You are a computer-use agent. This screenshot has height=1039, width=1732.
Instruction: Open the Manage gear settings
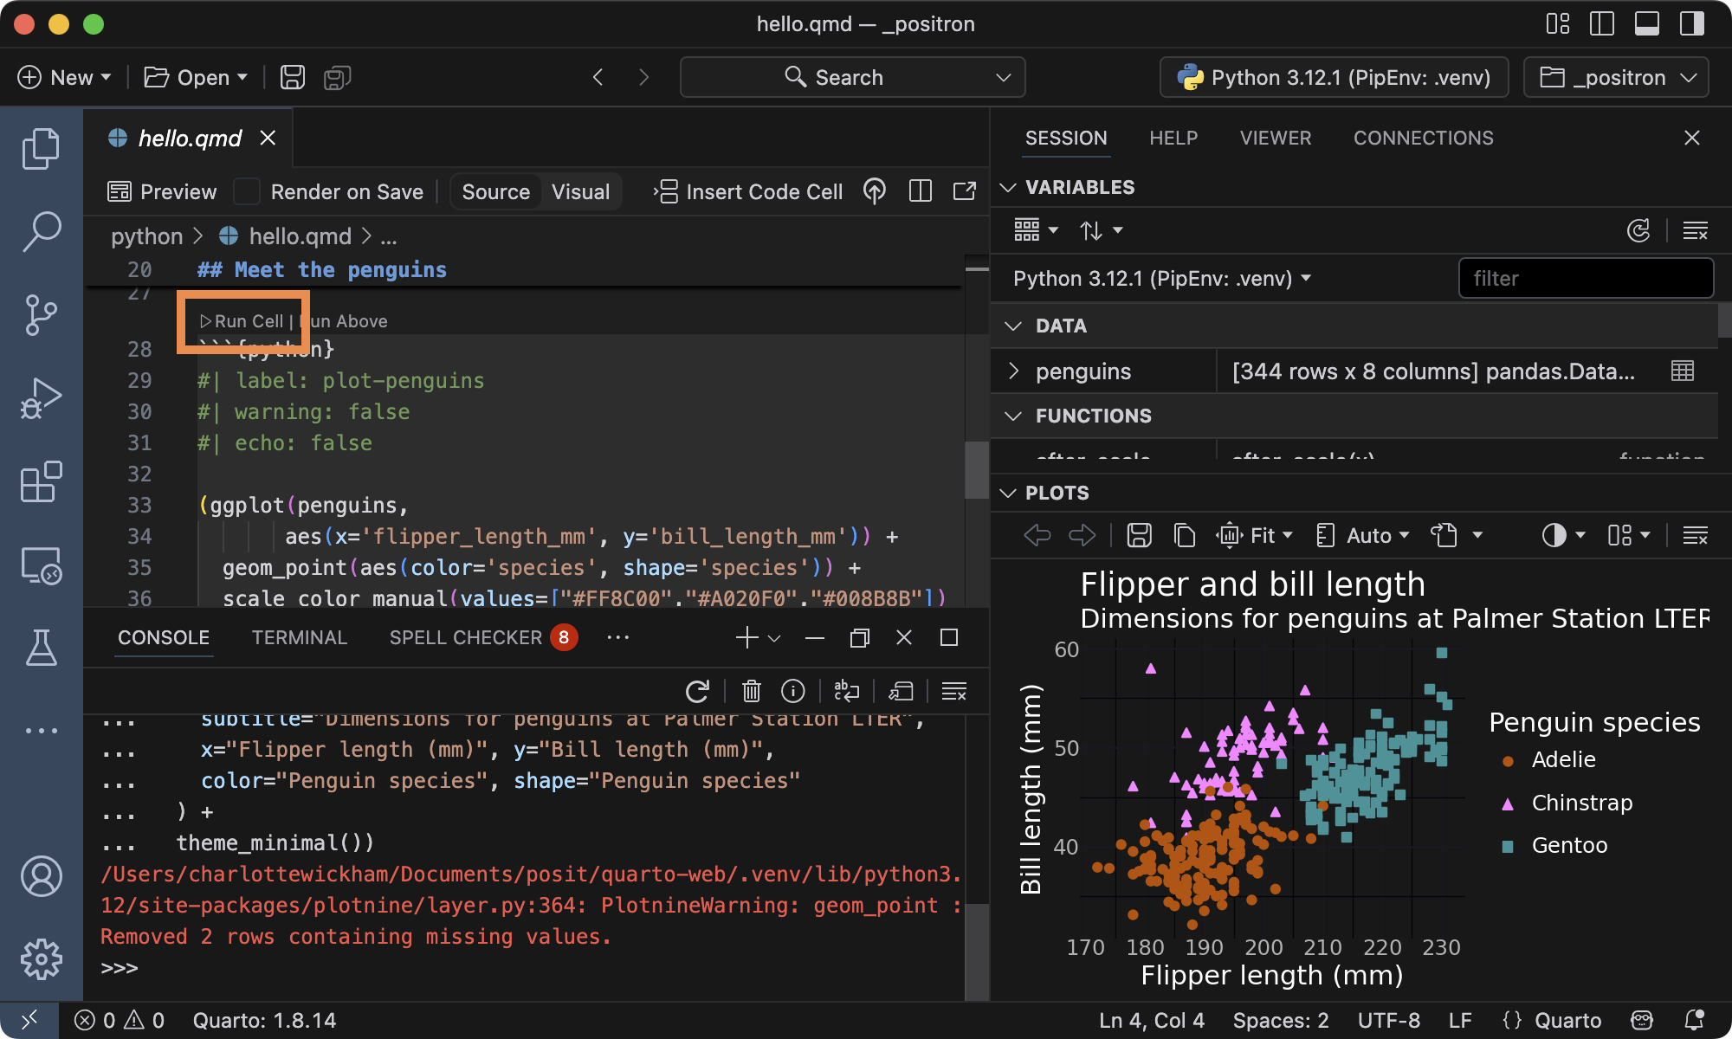pyautogui.click(x=41, y=959)
